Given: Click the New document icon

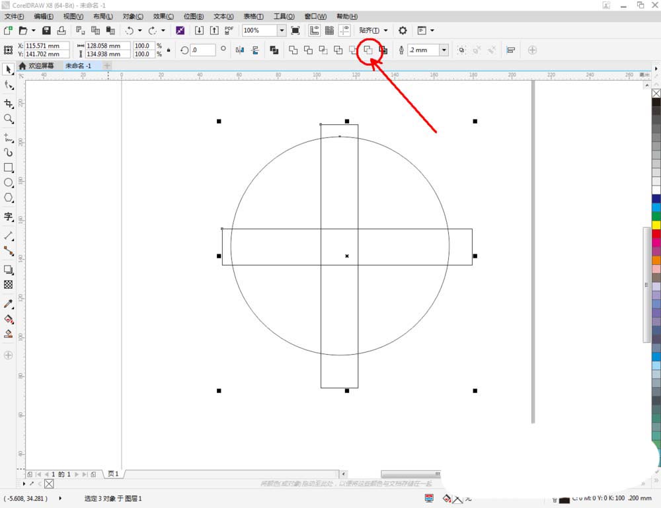Looking at the screenshot, I should point(8,30).
